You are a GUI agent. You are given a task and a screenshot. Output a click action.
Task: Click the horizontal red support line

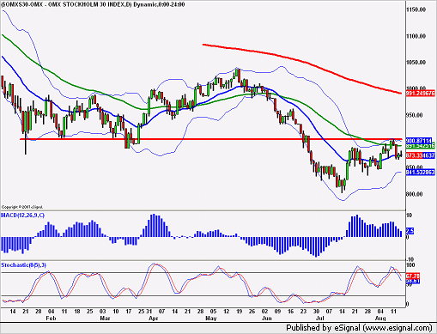[210, 139]
